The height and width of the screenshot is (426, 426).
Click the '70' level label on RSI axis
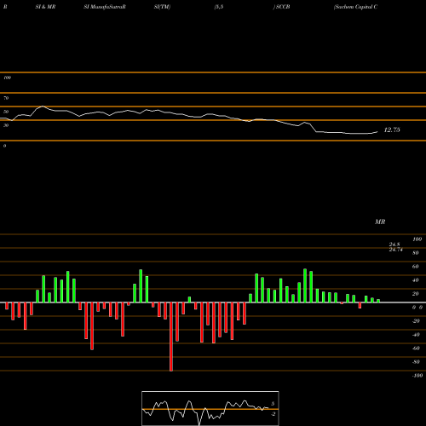click(x=6, y=98)
